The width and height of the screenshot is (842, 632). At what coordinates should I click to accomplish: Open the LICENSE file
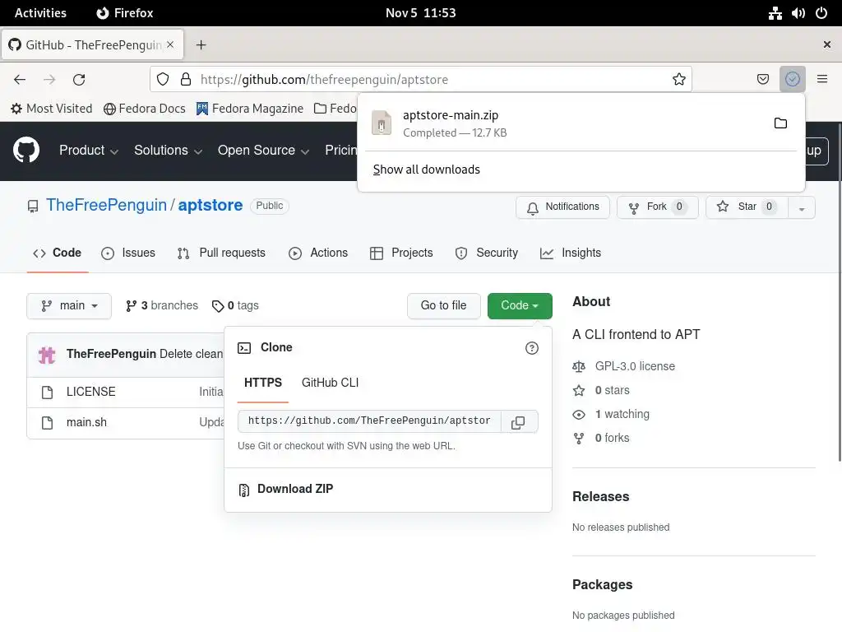click(x=90, y=392)
